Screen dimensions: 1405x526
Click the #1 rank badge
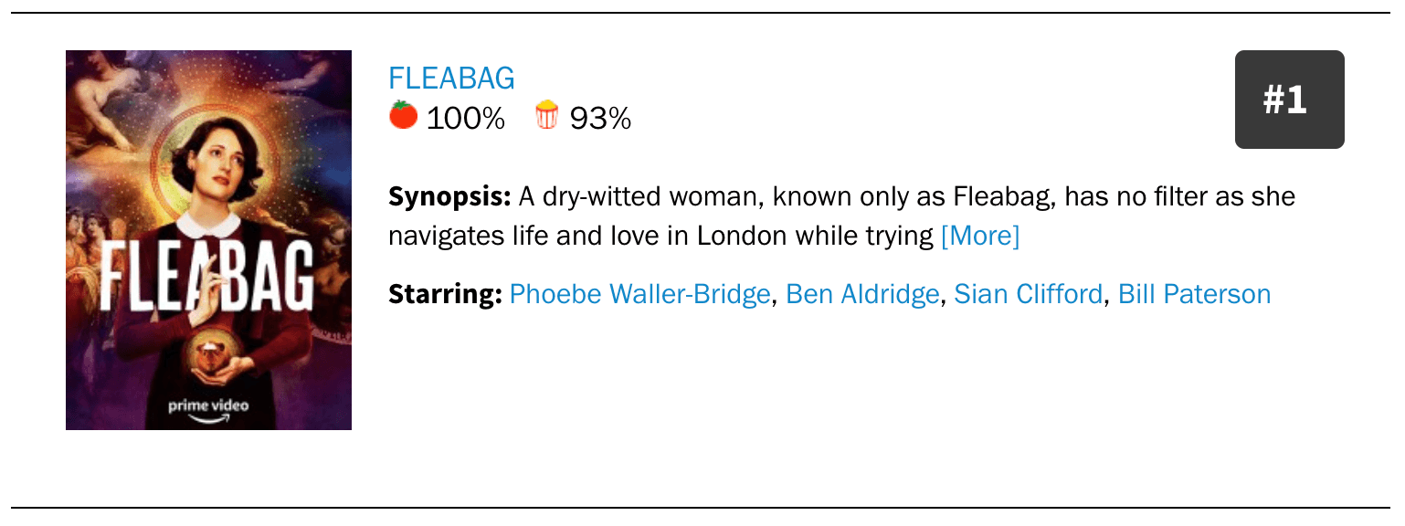pyautogui.click(x=1289, y=100)
